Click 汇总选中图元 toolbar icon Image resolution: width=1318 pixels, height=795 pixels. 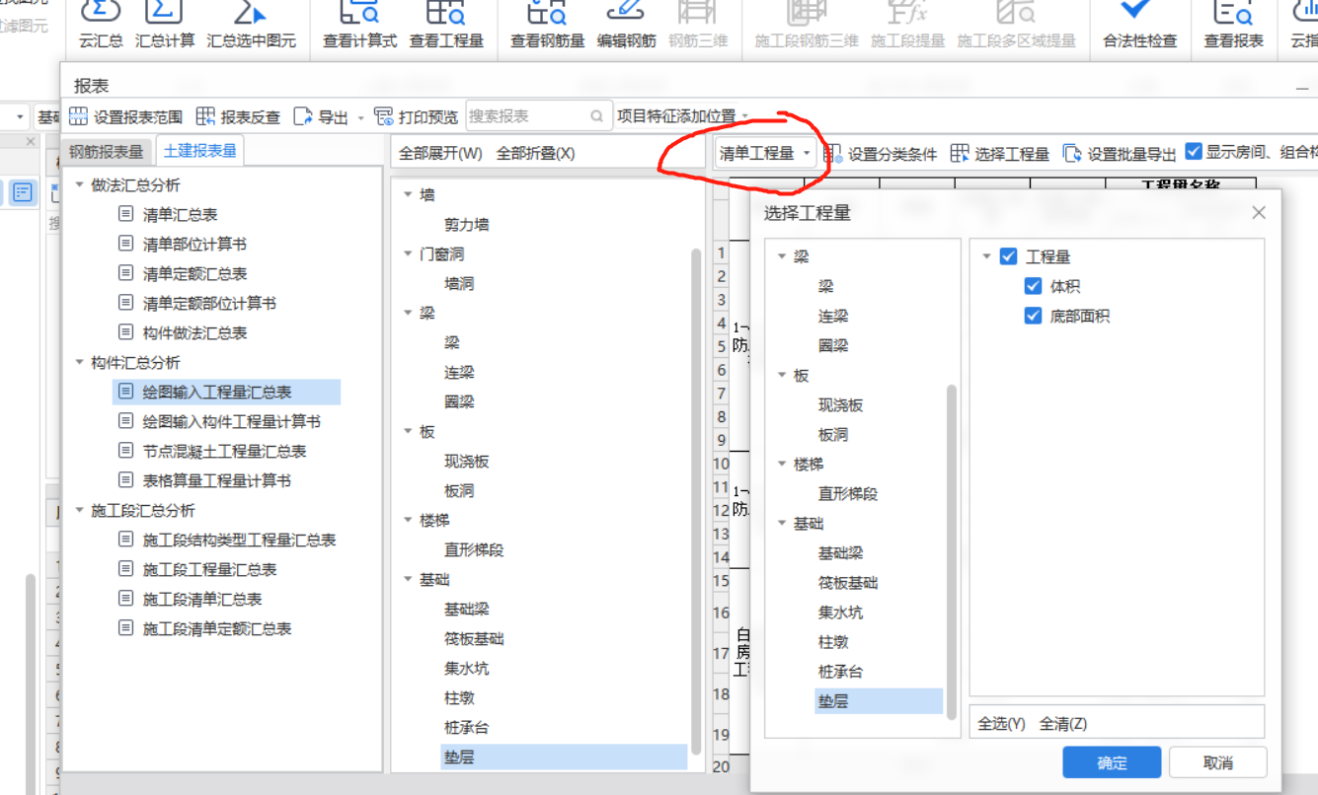point(251,11)
